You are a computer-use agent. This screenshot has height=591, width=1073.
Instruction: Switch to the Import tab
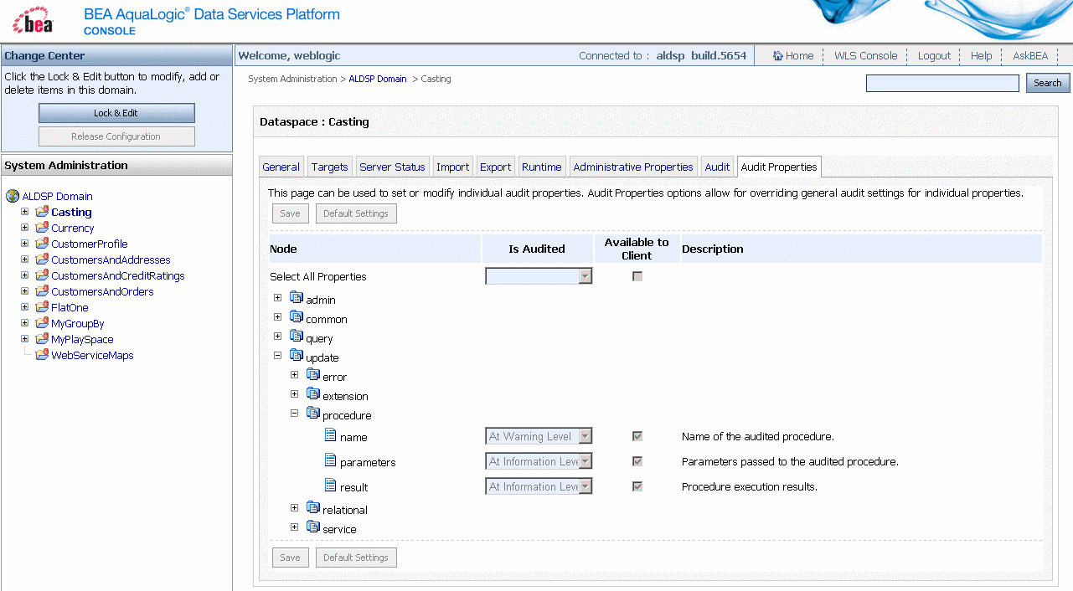pos(453,167)
